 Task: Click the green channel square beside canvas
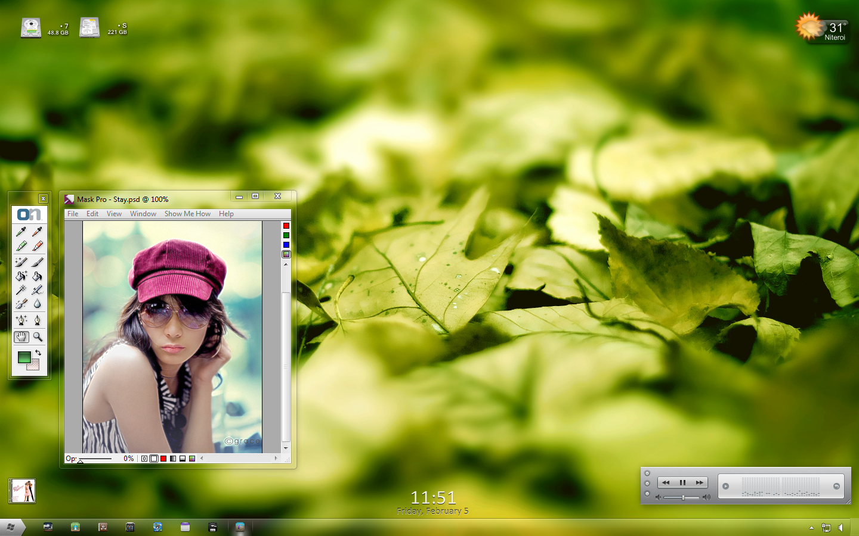[286, 235]
